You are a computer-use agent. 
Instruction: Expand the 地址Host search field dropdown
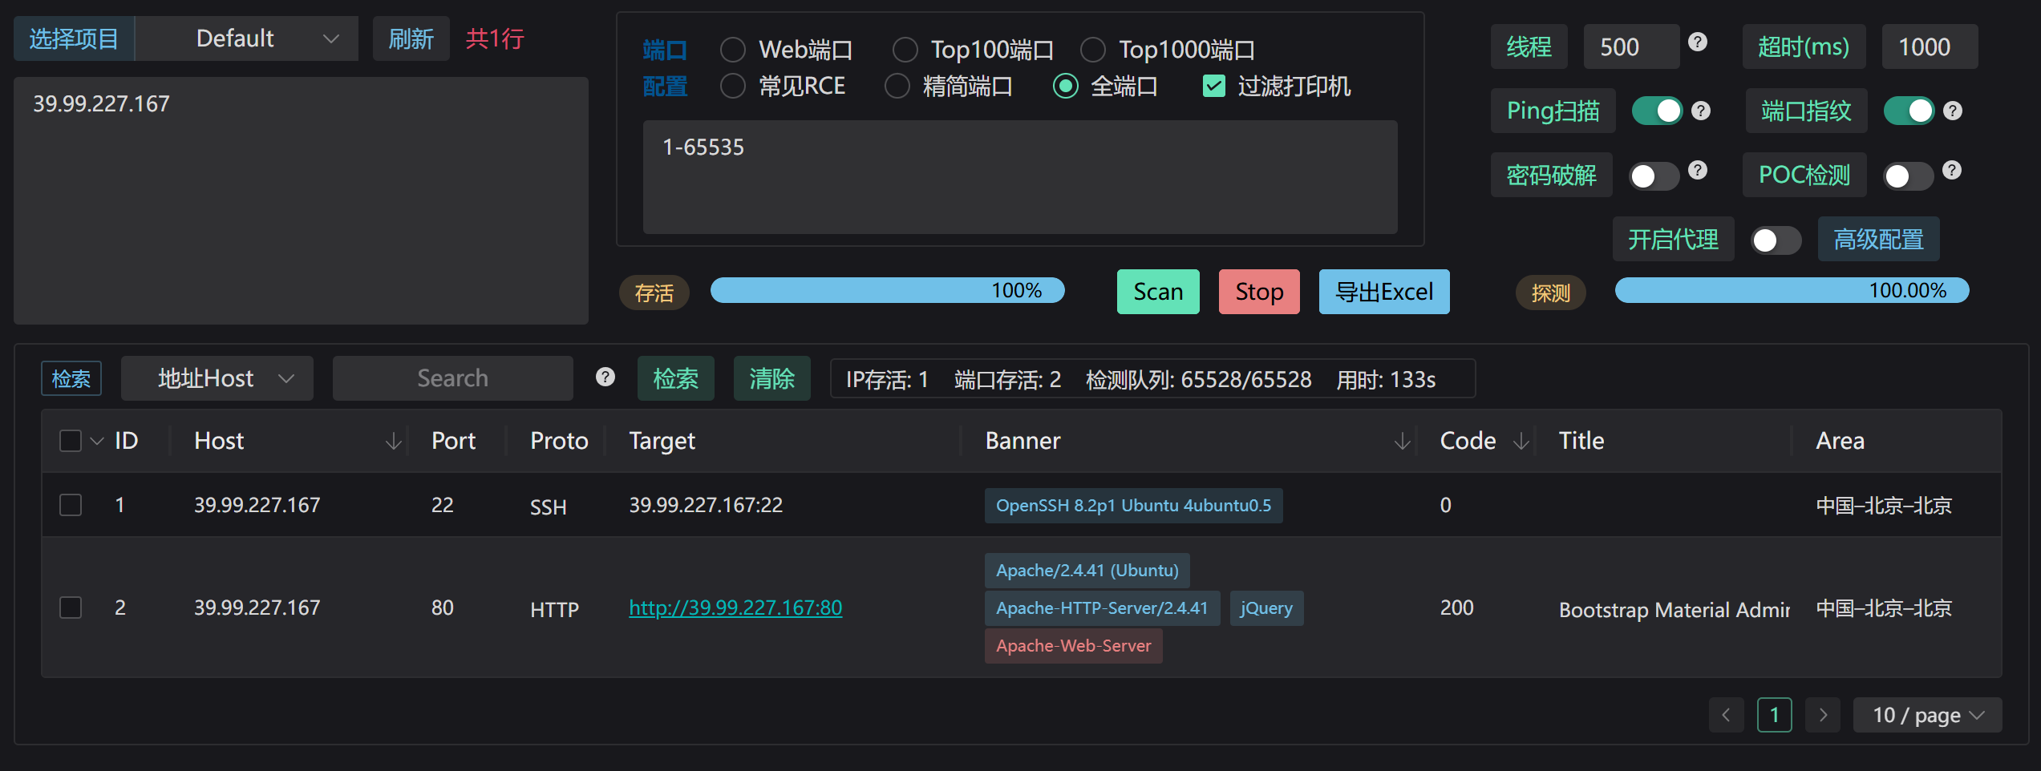(x=217, y=378)
